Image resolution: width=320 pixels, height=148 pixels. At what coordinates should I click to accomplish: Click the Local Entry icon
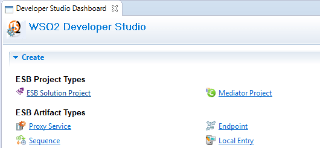(x=211, y=140)
